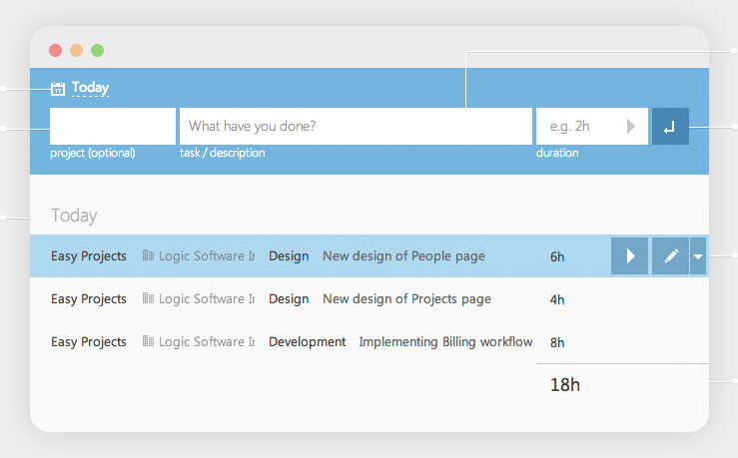Click Easy Projects in the Billing workflow row

(x=89, y=342)
